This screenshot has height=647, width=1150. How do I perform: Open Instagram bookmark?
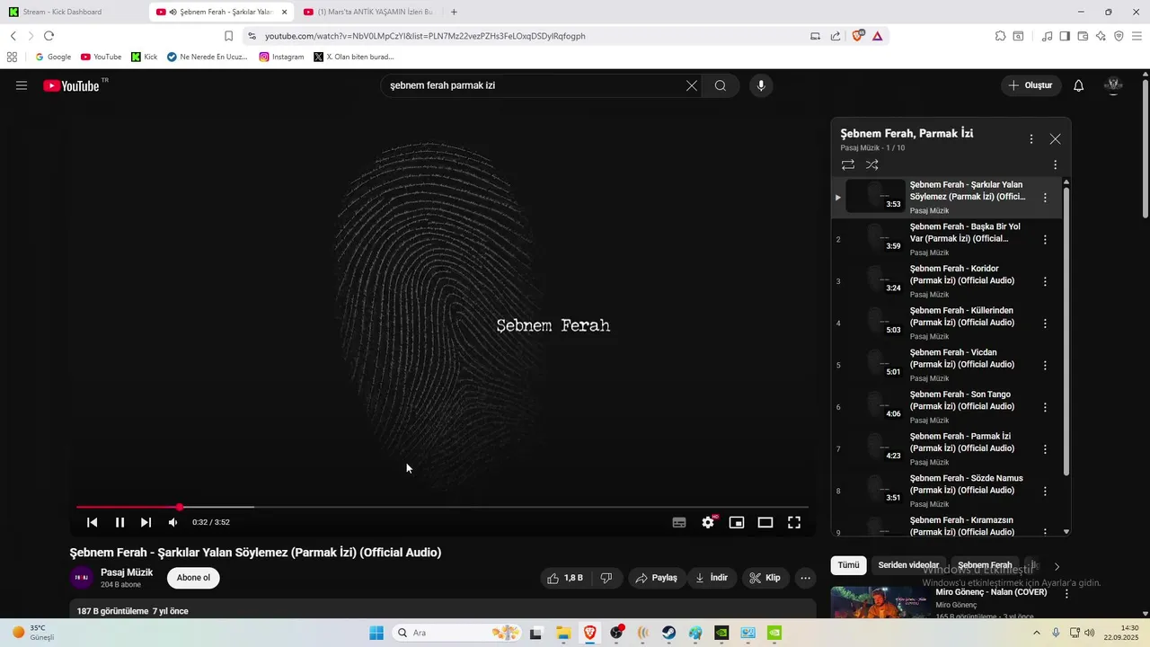(x=281, y=57)
